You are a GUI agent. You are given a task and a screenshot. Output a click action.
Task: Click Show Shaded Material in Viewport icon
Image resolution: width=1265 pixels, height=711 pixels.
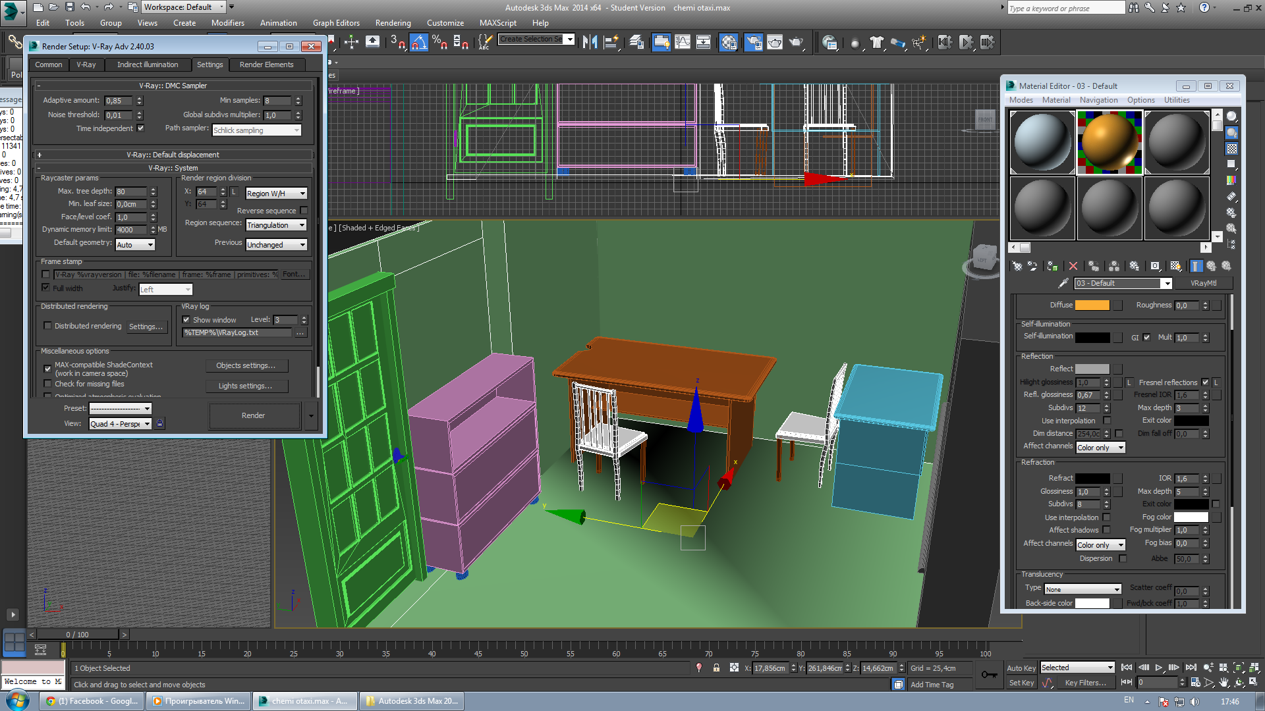point(1175,266)
